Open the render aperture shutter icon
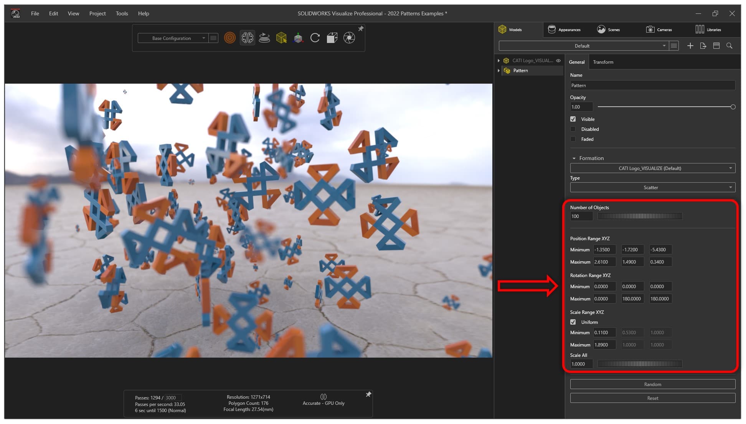 349,38
